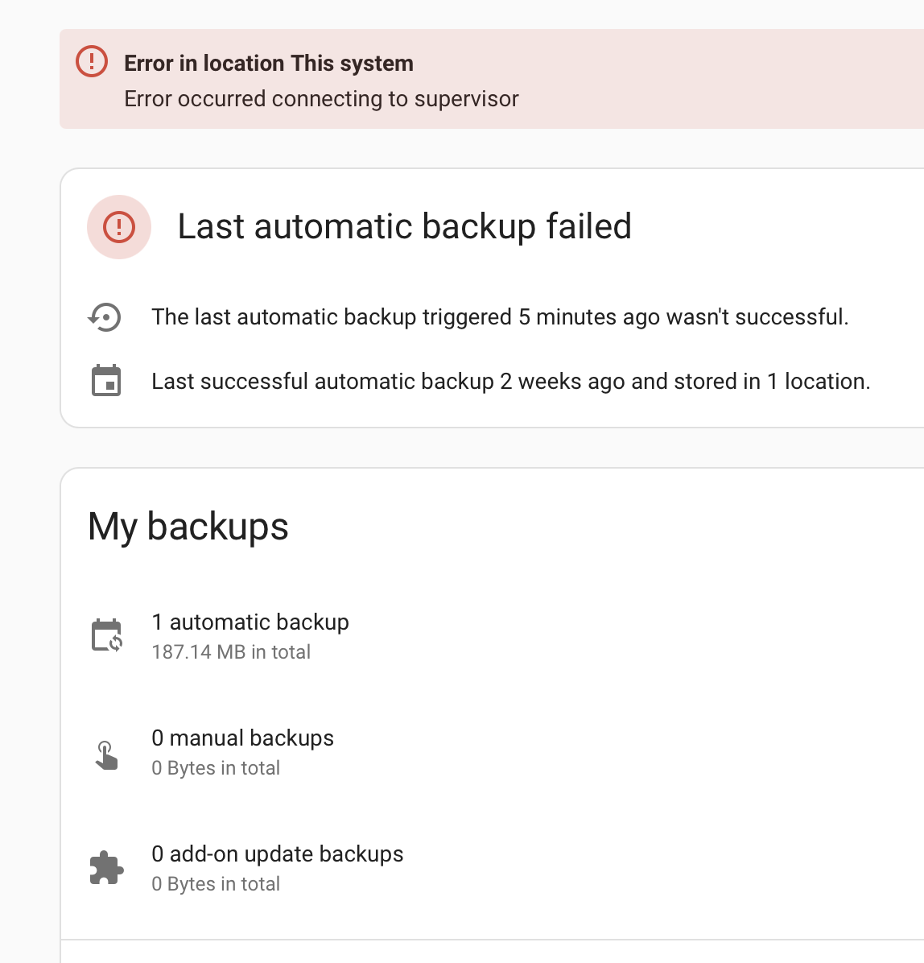Click the add-on puzzle piece icon
The width and height of the screenshot is (924, 963).
point(106,867)
